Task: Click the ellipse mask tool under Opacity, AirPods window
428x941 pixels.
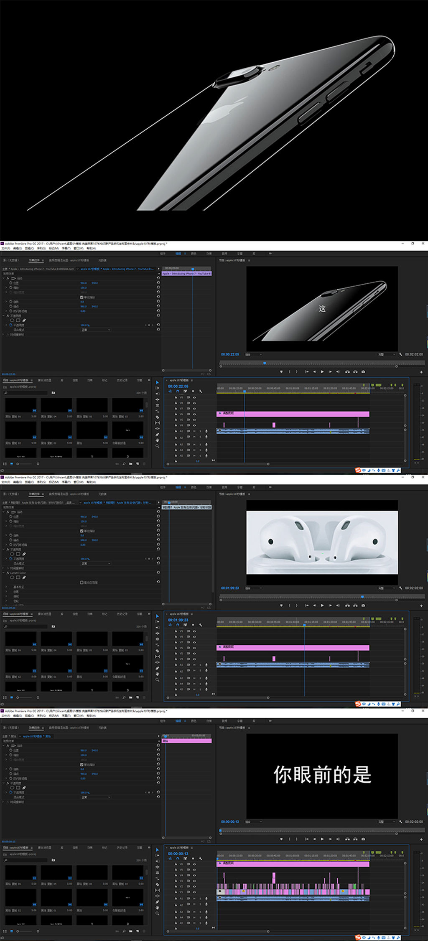Action: (12, 554)
